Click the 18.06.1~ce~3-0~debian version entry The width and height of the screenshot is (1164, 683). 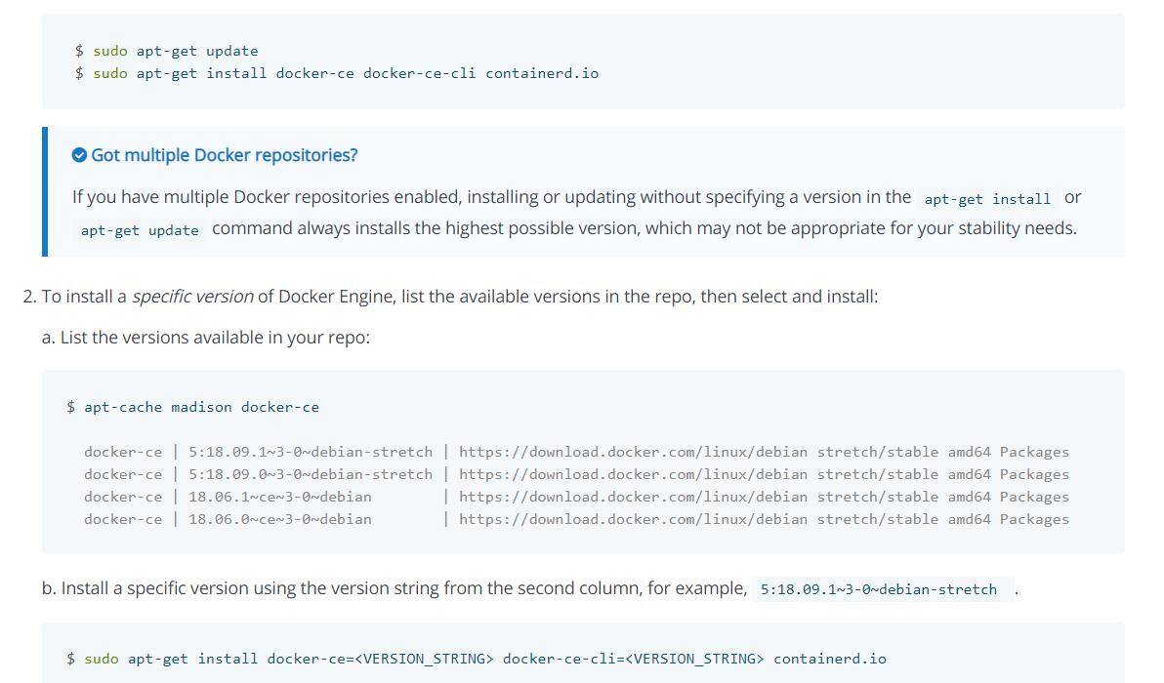click(x=279, y=497)
